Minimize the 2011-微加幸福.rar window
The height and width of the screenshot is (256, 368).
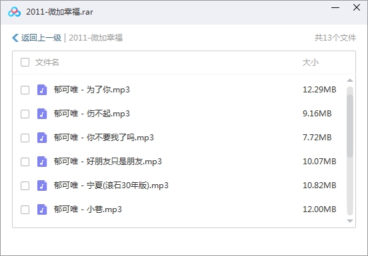pyautogui.click(x=335, y=7)
